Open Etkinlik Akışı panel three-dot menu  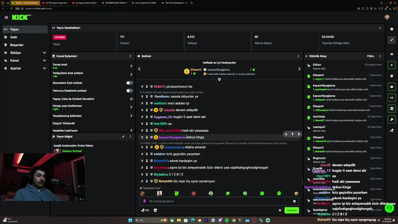tap(380, 56)
